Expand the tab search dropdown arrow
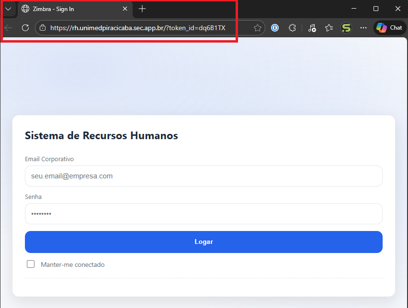Image resolution: width=408 pixels, height=308 pixels. tap(8, 9)
